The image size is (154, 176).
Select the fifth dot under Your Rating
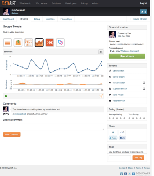(x=144, y=118)
